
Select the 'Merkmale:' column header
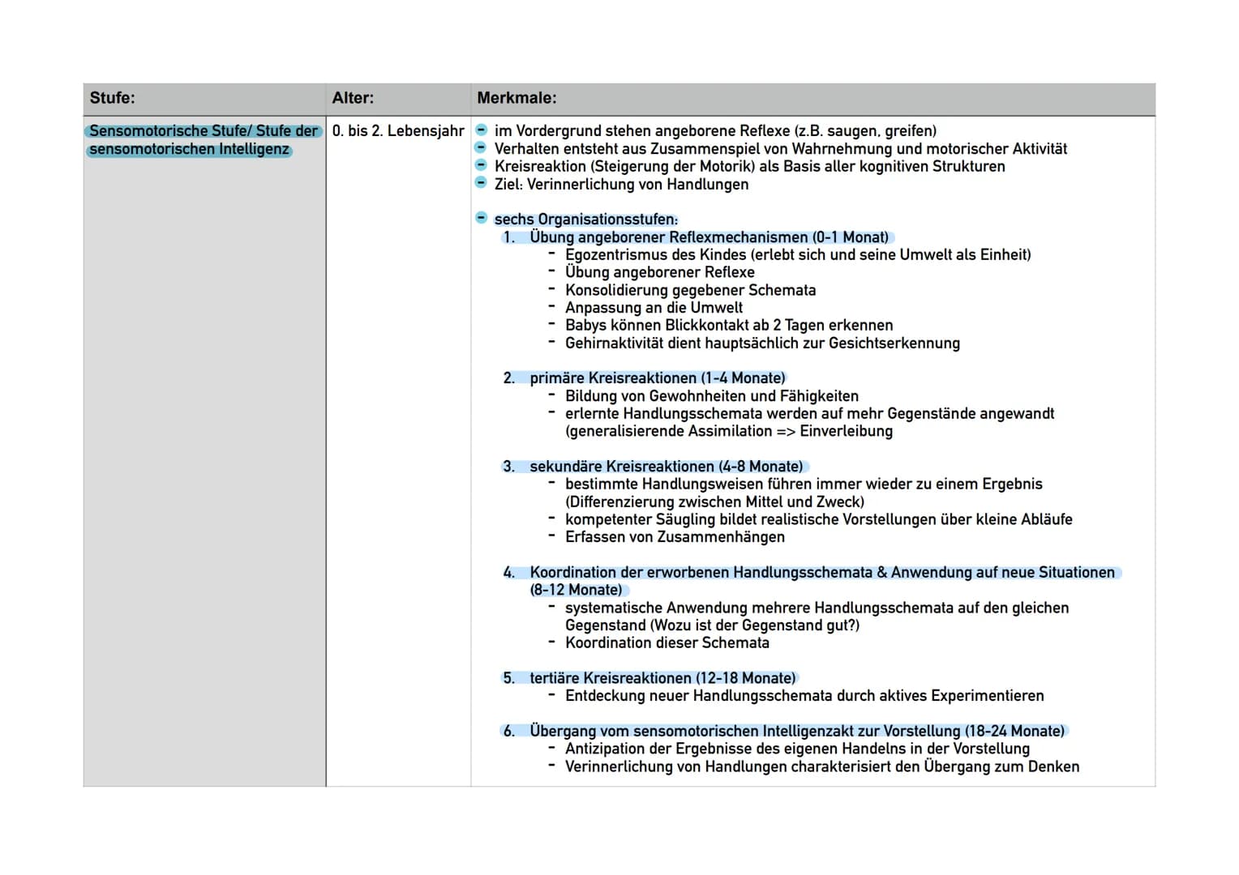point(812,99)
